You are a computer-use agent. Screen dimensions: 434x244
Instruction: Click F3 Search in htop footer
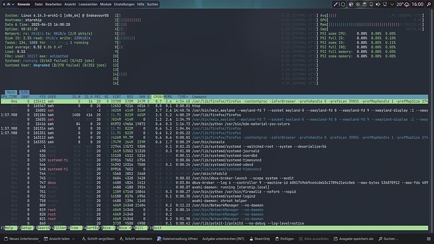(x=42, y=228)
